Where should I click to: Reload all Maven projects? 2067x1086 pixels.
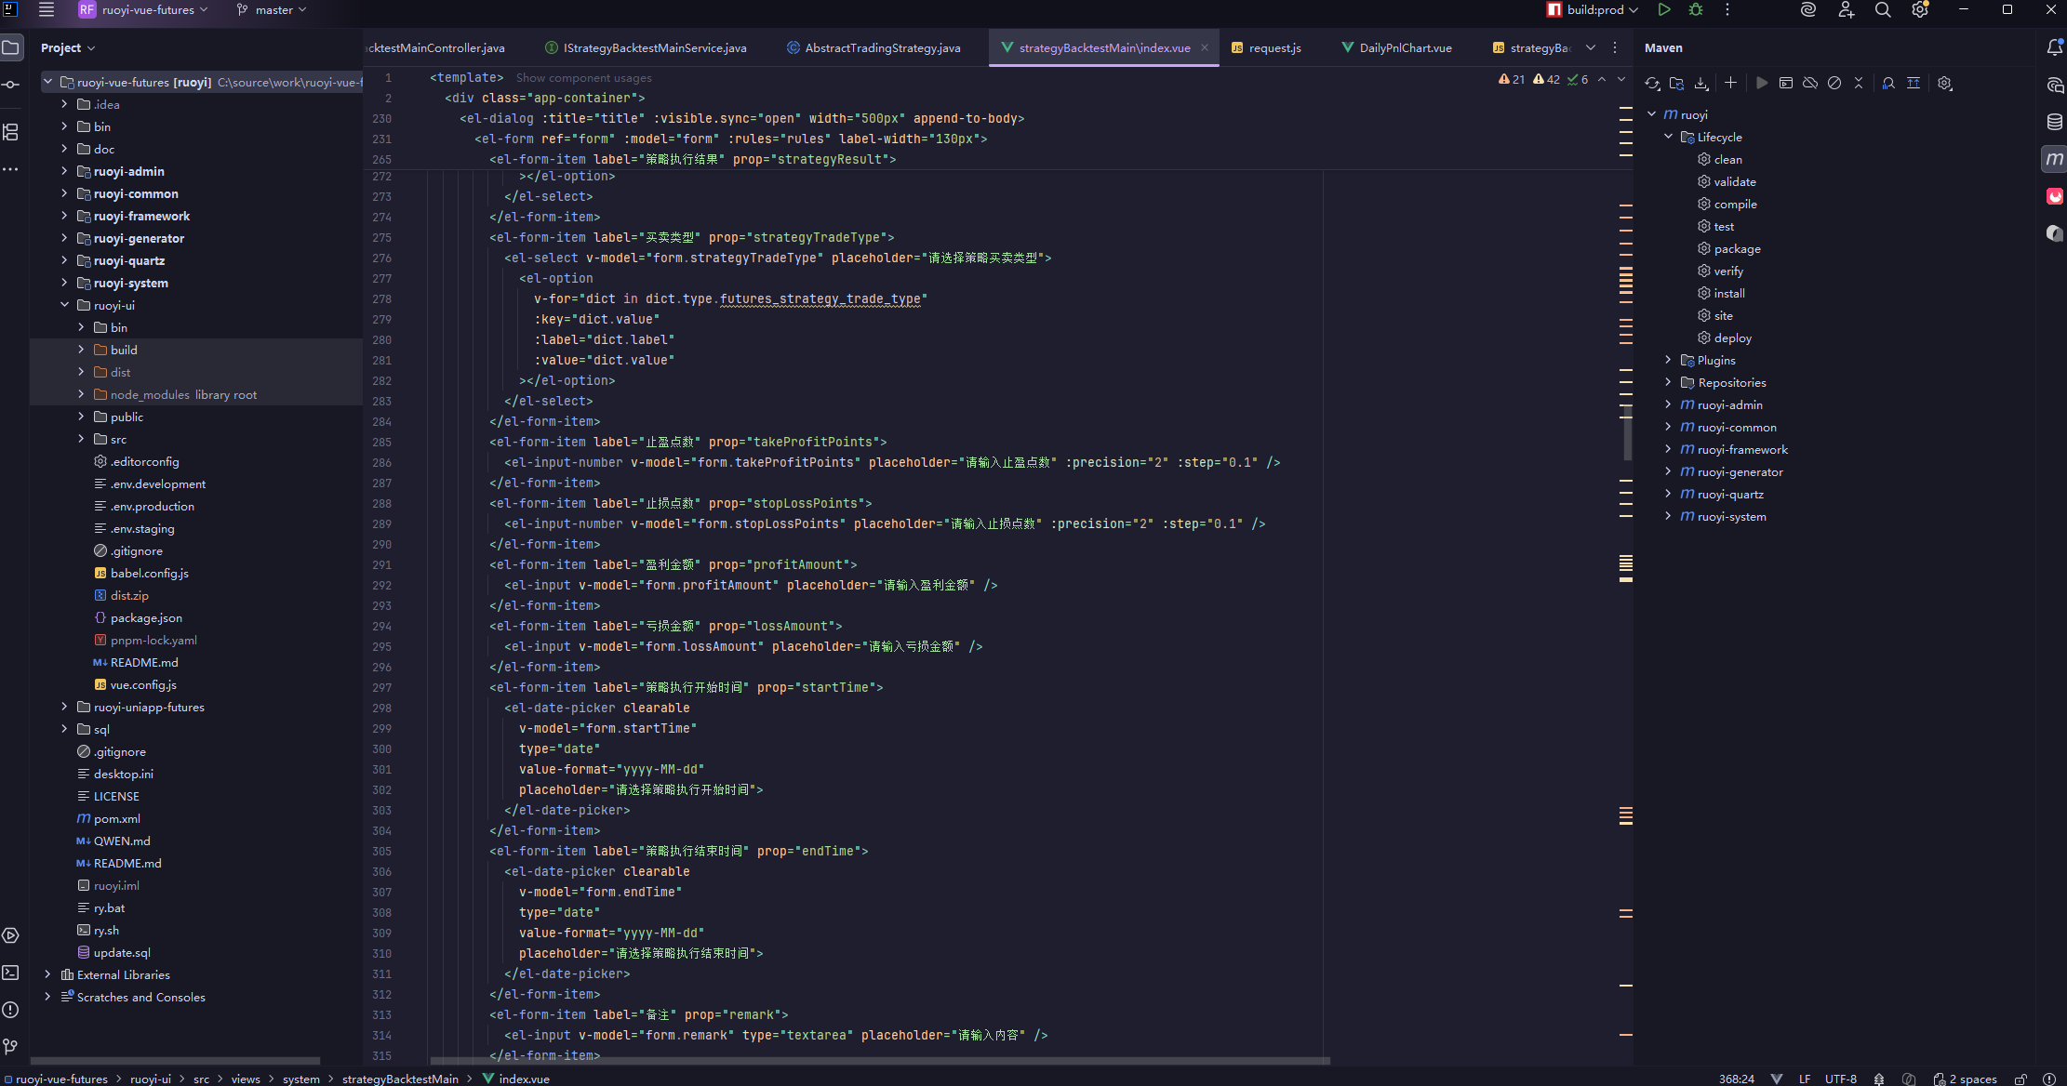click(x=1652, y=83)
